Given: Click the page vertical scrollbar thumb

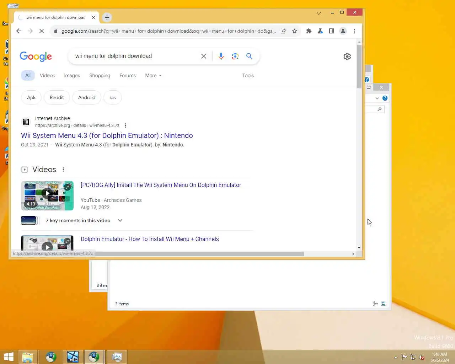Looking at the screenshot, I should (x=359, y=66).
